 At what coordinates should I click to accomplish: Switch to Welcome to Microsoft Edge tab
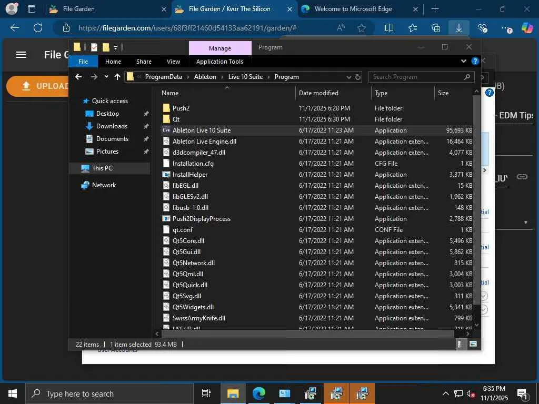tap(359, 9)
